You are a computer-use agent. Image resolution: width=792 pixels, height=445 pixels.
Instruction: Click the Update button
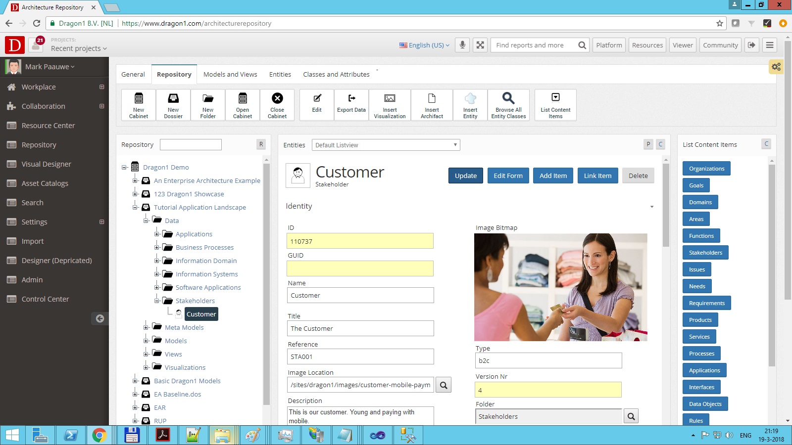[x=466, y=176]
